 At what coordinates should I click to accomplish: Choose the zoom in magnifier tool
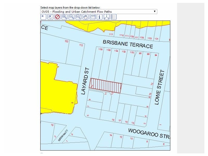64,17
